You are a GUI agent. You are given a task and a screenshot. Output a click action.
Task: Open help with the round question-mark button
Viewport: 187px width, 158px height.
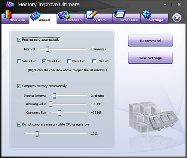click(x=177, y=18)
